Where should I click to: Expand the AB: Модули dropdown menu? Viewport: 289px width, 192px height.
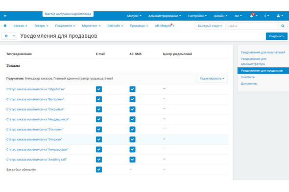tap(165, 26)
